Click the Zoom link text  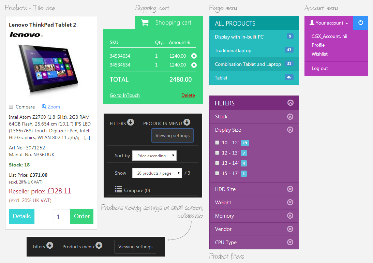pos(54,107)
